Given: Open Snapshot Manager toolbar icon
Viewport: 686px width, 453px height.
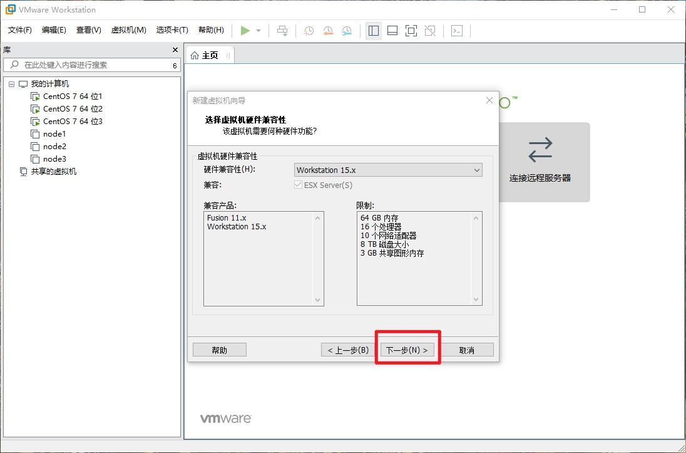Looking at the screenshot, I should (x=347, y=31).
